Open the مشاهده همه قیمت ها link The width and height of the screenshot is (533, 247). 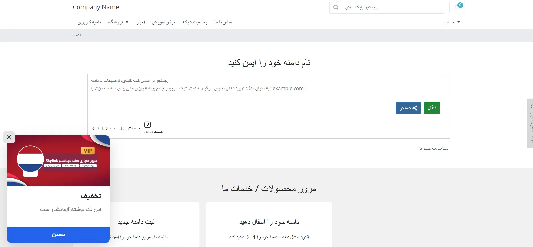(433, 149)
